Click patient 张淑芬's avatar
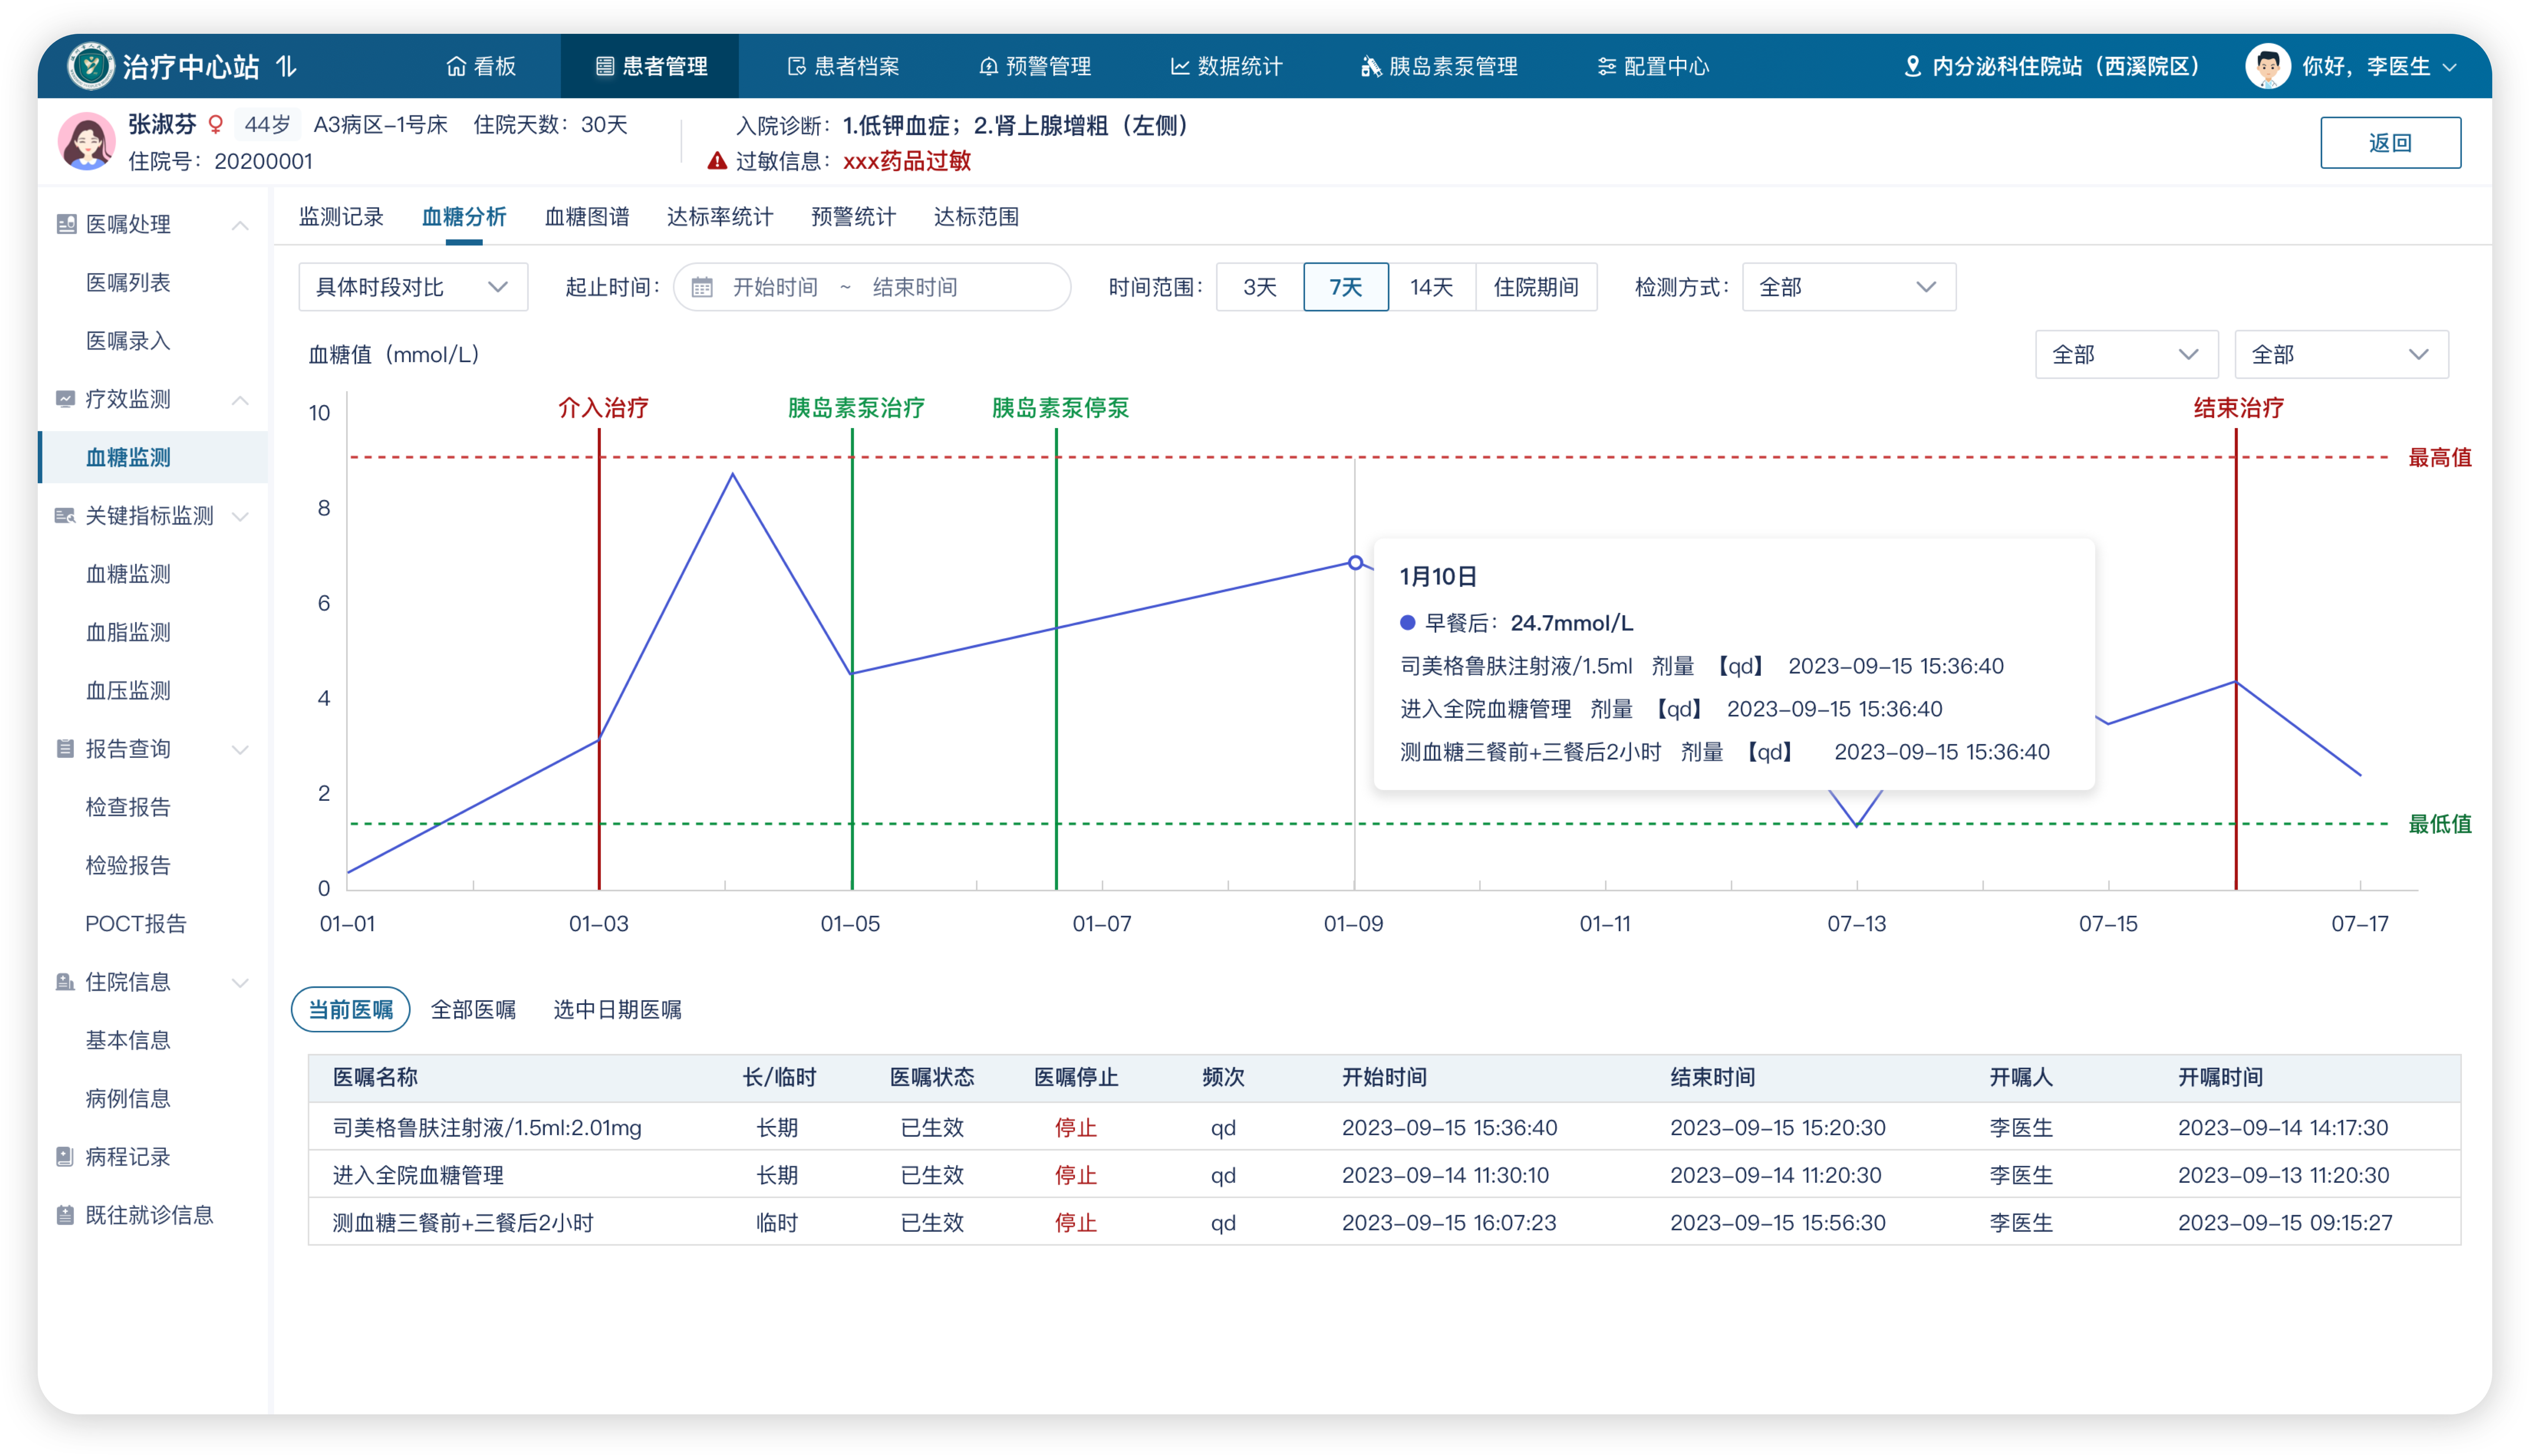The height and width of the screenshot is (1456, 2530). [87, 141]
